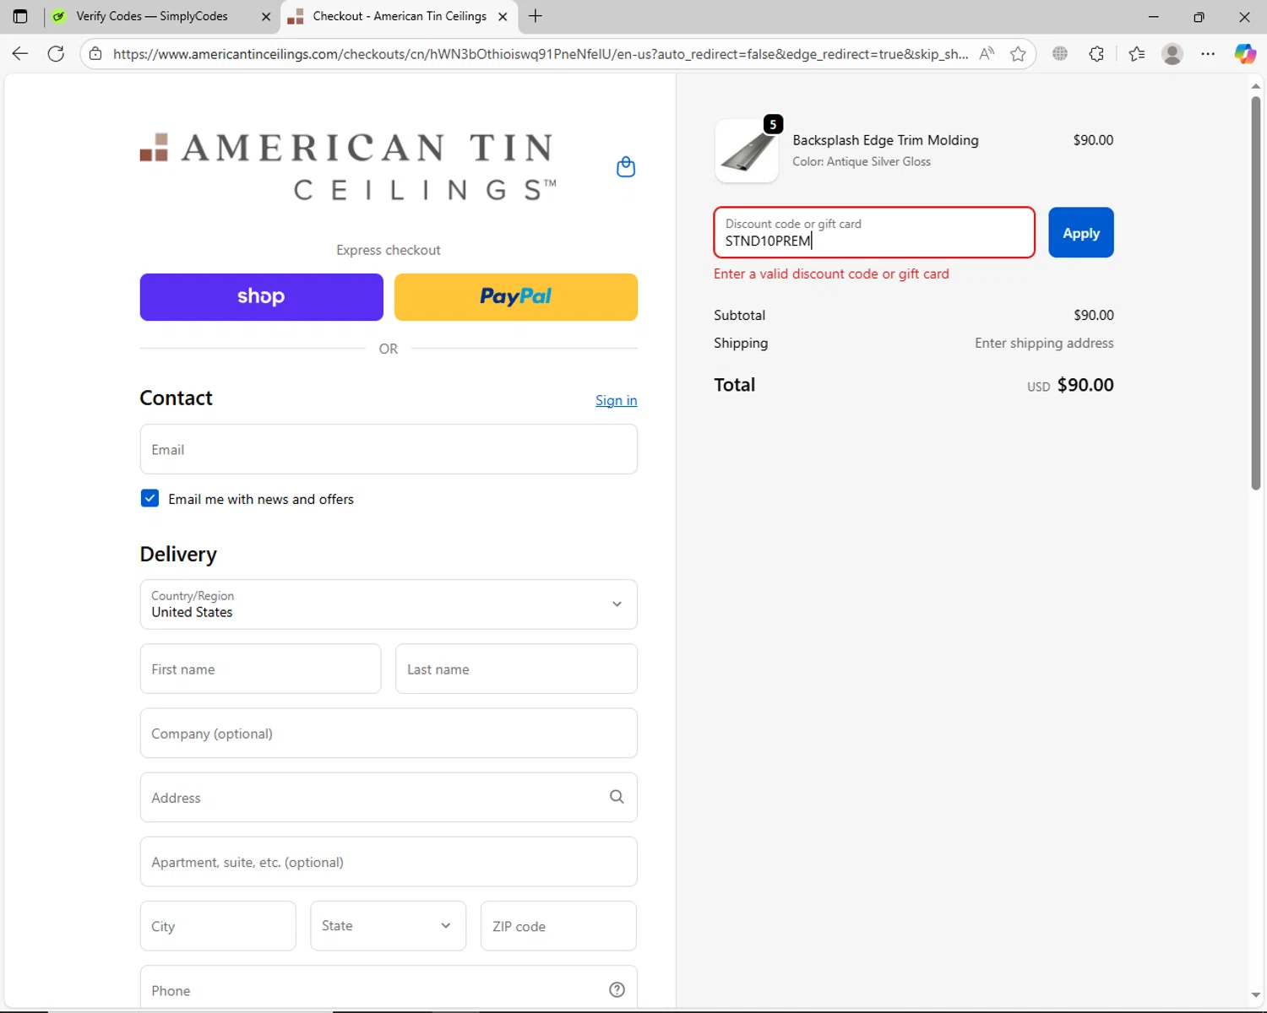This screenshot has height=1013, width=1267.
Task: Reload the checkout page
Action: 56,54
